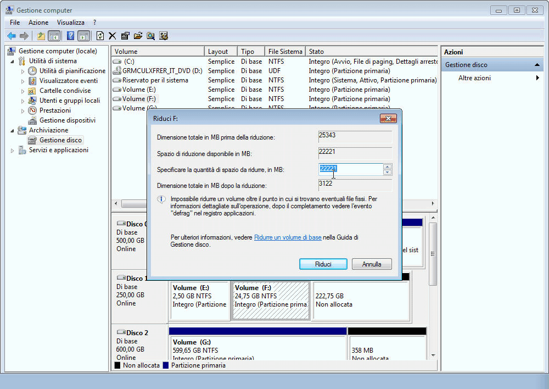
Task: Toggle the Action pane toolbar icon
Action: click(x=83, y=36)
